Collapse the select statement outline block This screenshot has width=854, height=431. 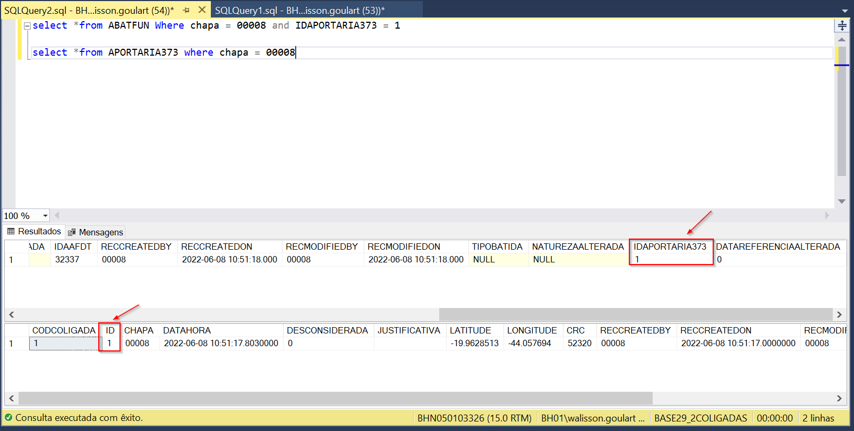(27, 25)
